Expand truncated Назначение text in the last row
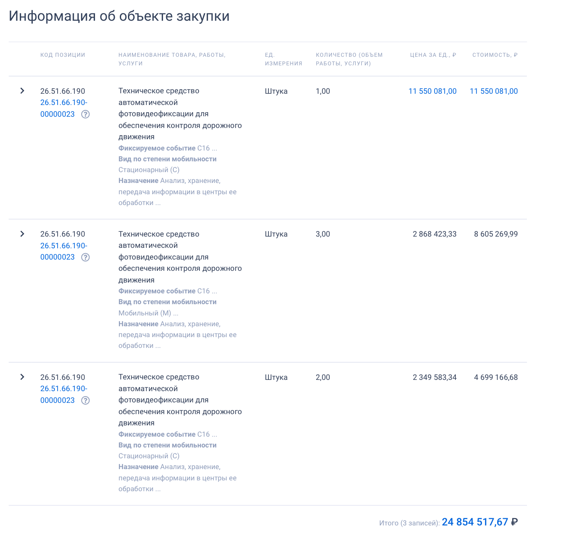 coord(158,489)
